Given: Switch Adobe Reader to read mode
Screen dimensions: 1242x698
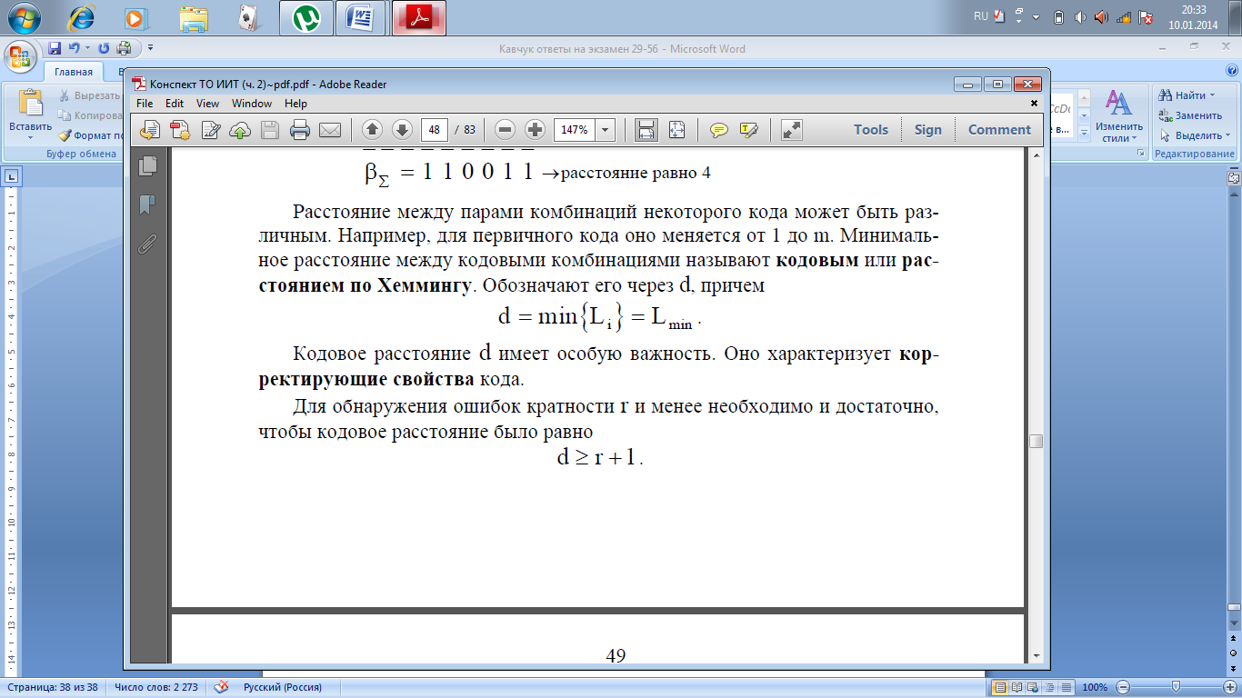Looking at the screenshot, I should (792, 130).
